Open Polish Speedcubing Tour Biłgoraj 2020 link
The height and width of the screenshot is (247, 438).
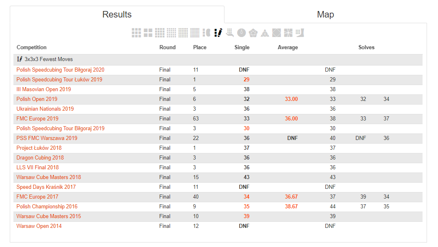pyautogui.click(x=60, y=70)
